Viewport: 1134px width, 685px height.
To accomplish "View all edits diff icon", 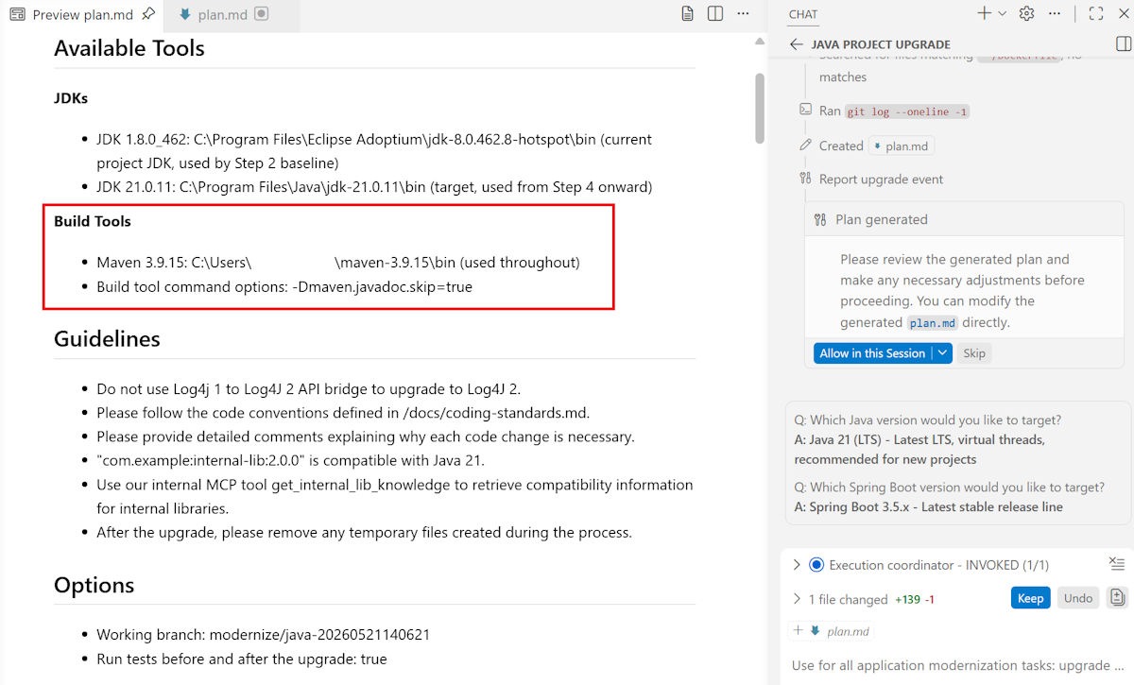I will pos(1117,598).
